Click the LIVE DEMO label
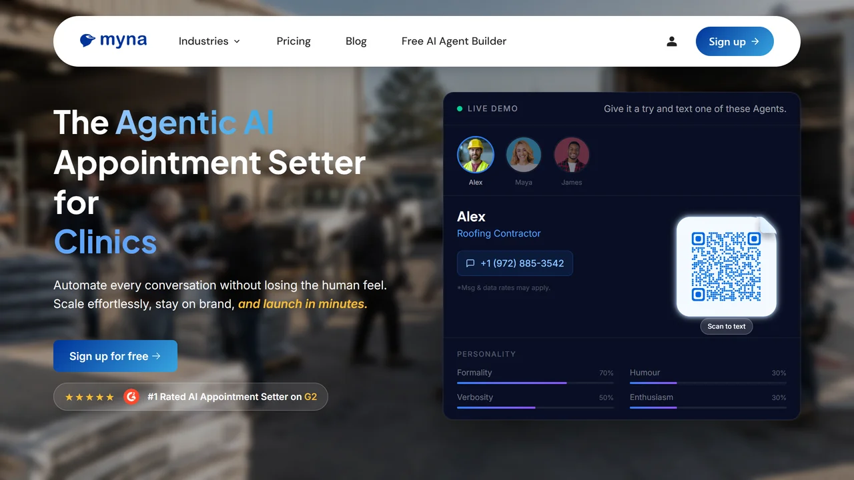This screenshot has width=854, height=480. point(492,109)
